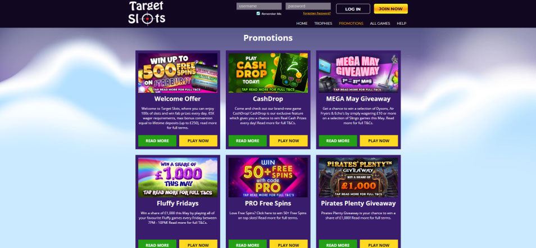Click the JOIN NOW button

(x=390, y=9)
